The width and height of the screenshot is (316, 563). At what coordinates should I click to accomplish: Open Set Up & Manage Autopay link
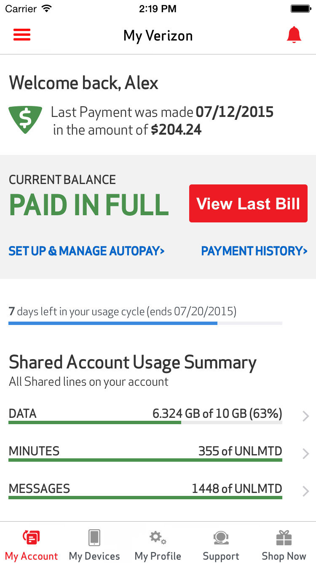(x=86, y=251)
